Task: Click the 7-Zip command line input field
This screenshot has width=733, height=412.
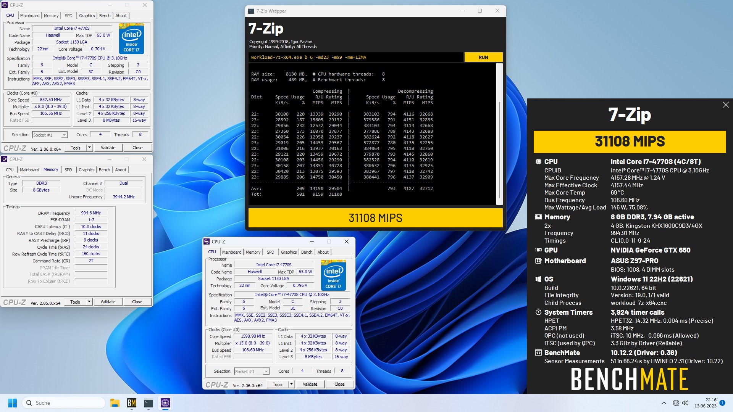Action: 355,57
